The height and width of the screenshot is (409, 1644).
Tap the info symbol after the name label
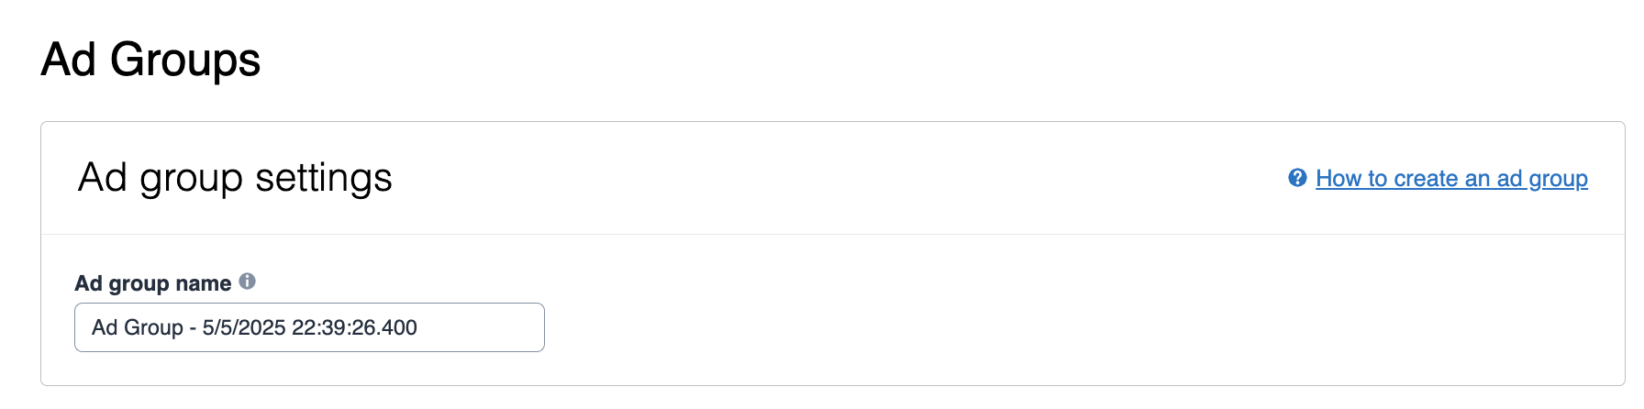point(247,282)
